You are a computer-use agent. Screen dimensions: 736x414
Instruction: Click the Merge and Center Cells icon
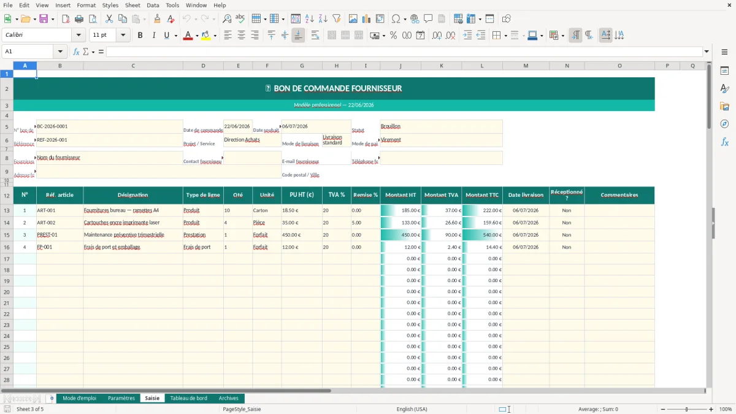[x=332, y=36]
